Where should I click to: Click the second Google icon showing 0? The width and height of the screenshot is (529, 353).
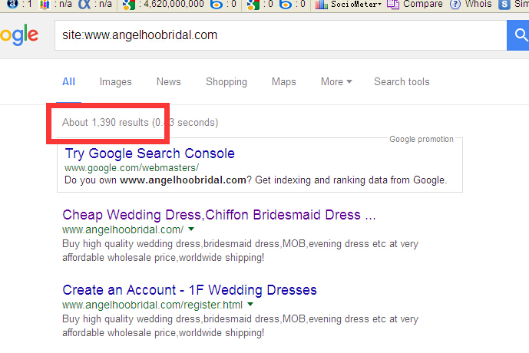[x=253, y=5]
